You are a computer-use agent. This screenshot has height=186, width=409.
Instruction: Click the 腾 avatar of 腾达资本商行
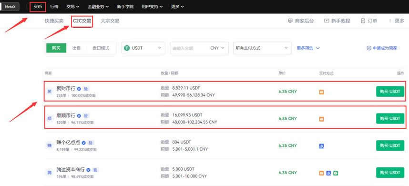[50, 173]
